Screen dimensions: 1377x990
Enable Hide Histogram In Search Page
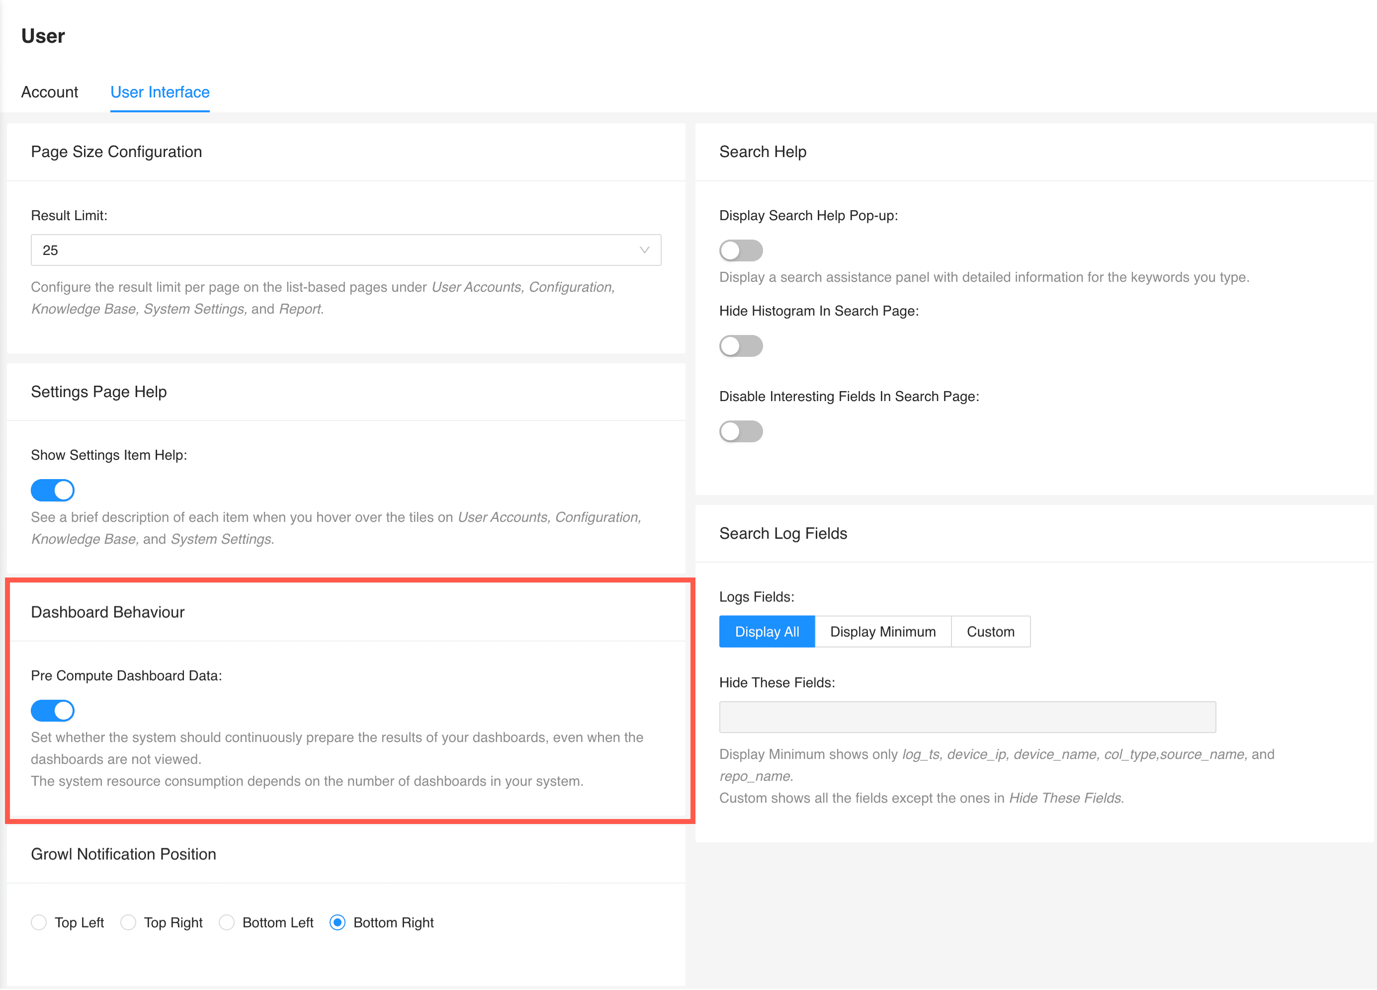pos(741,346)
